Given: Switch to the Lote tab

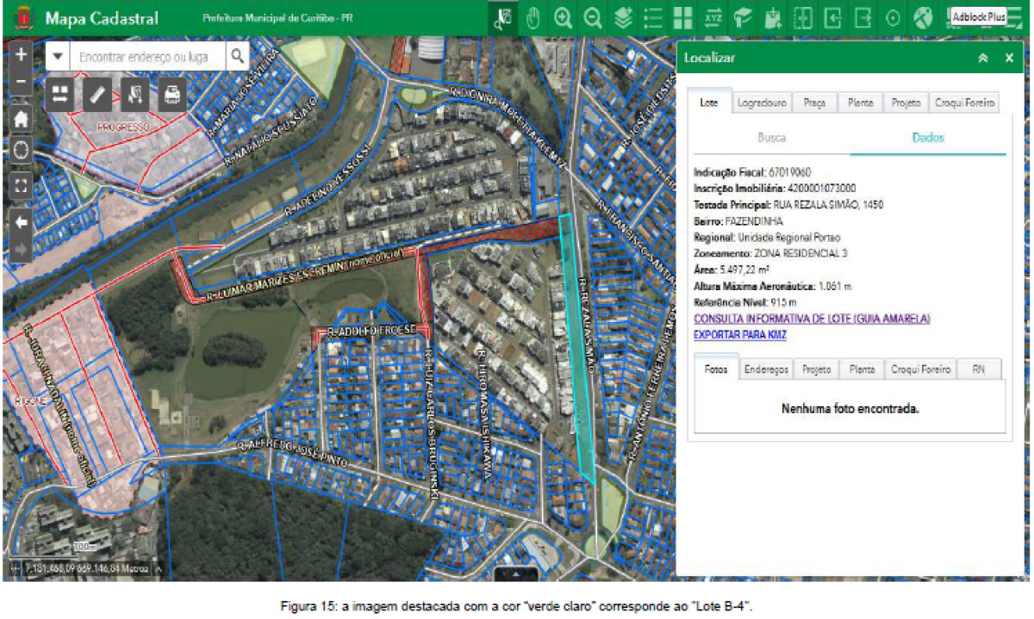Looking at the screenshot, I should coord(709,102).
